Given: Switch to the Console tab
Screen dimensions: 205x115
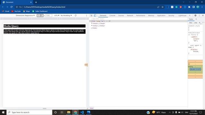Looking at the screenshot, I should (112, 16).
